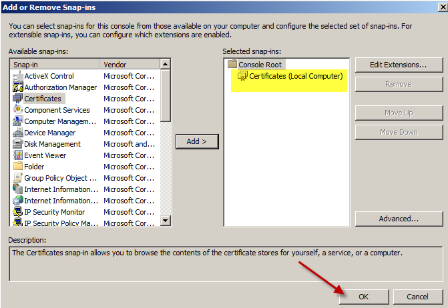Select the Component Services icon
The width and height of the screenshot is (448, 308).
[18, 110]
